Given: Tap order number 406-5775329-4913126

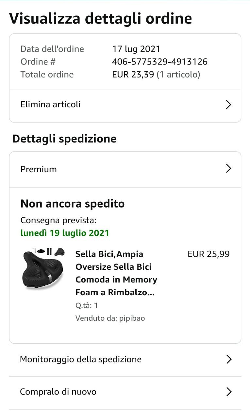Looking at the screenshot, I should click(x=159, y=62).
